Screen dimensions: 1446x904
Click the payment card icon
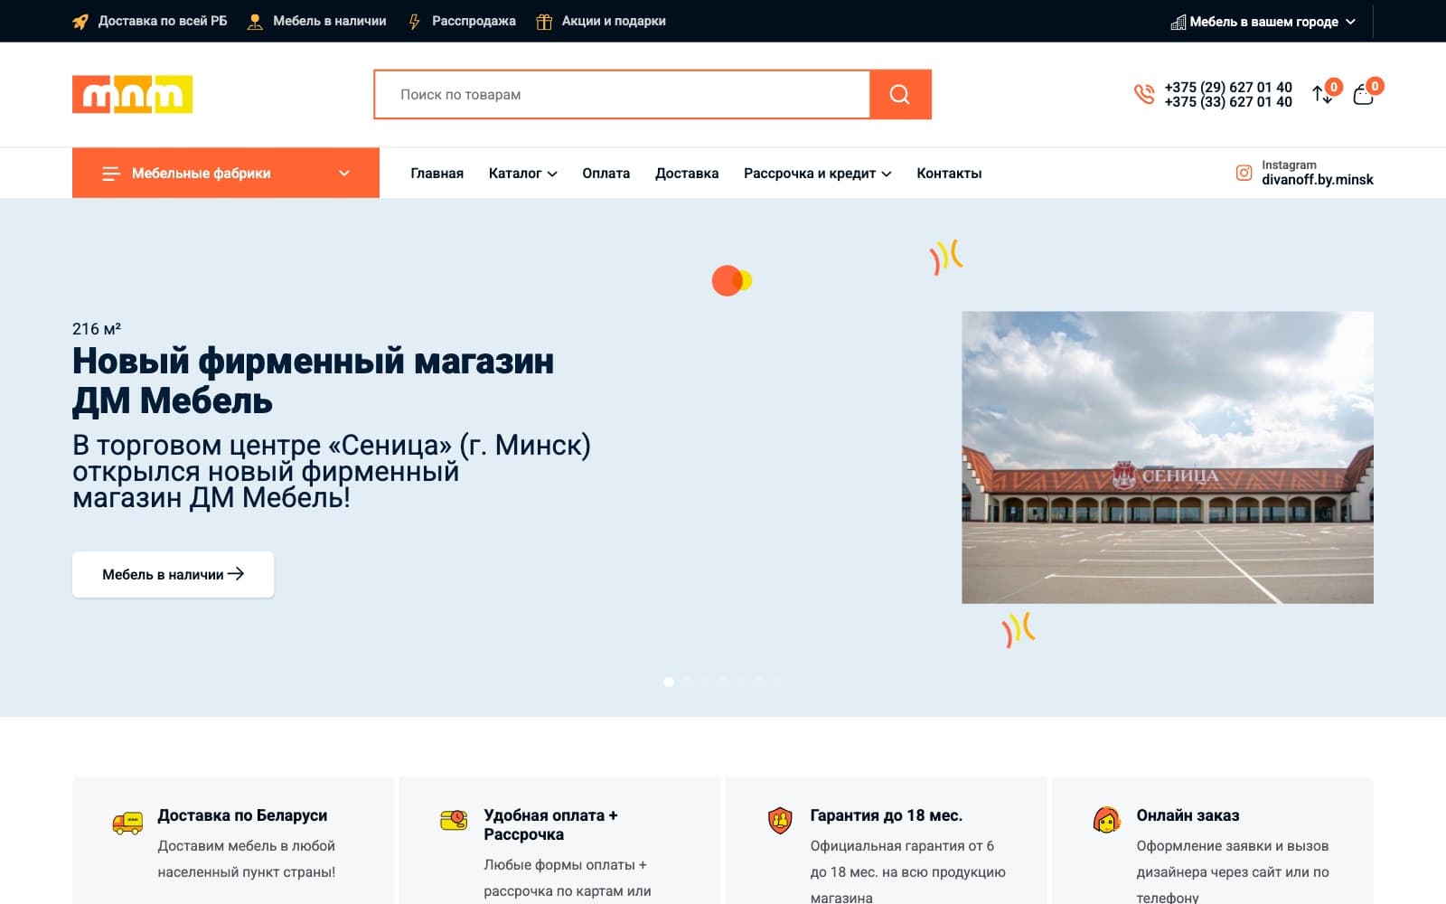tap(454, 820)
